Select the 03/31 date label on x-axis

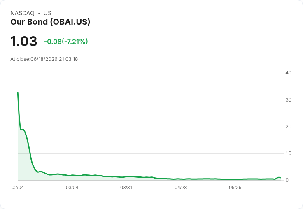click(x=126, y=188)
